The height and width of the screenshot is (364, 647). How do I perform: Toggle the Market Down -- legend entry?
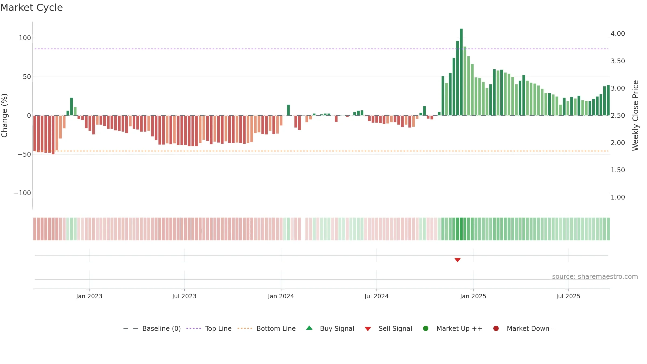(x=525, y=328)
